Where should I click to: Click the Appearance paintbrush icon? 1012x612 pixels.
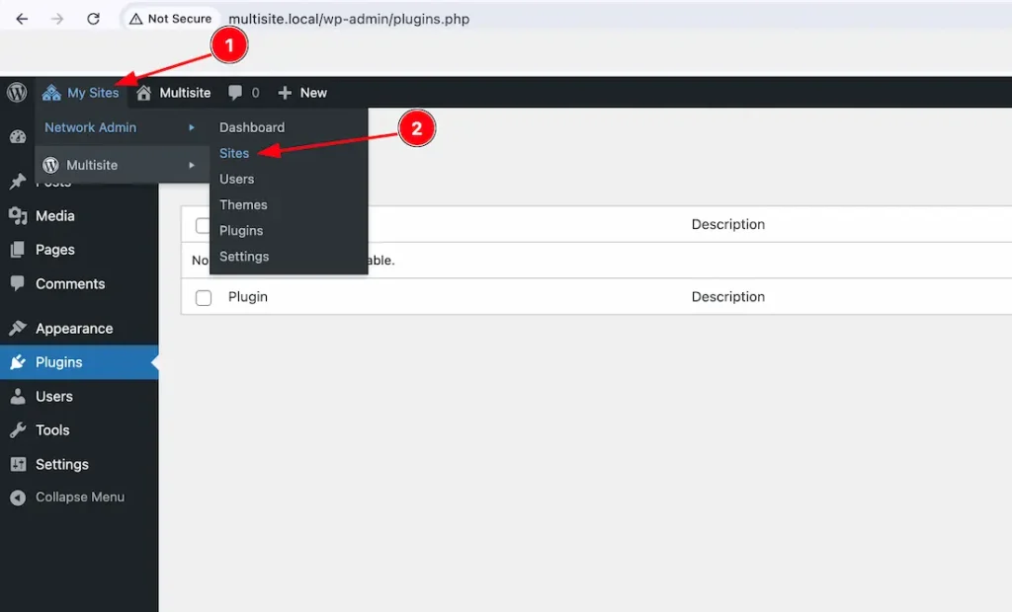(20, 328)
